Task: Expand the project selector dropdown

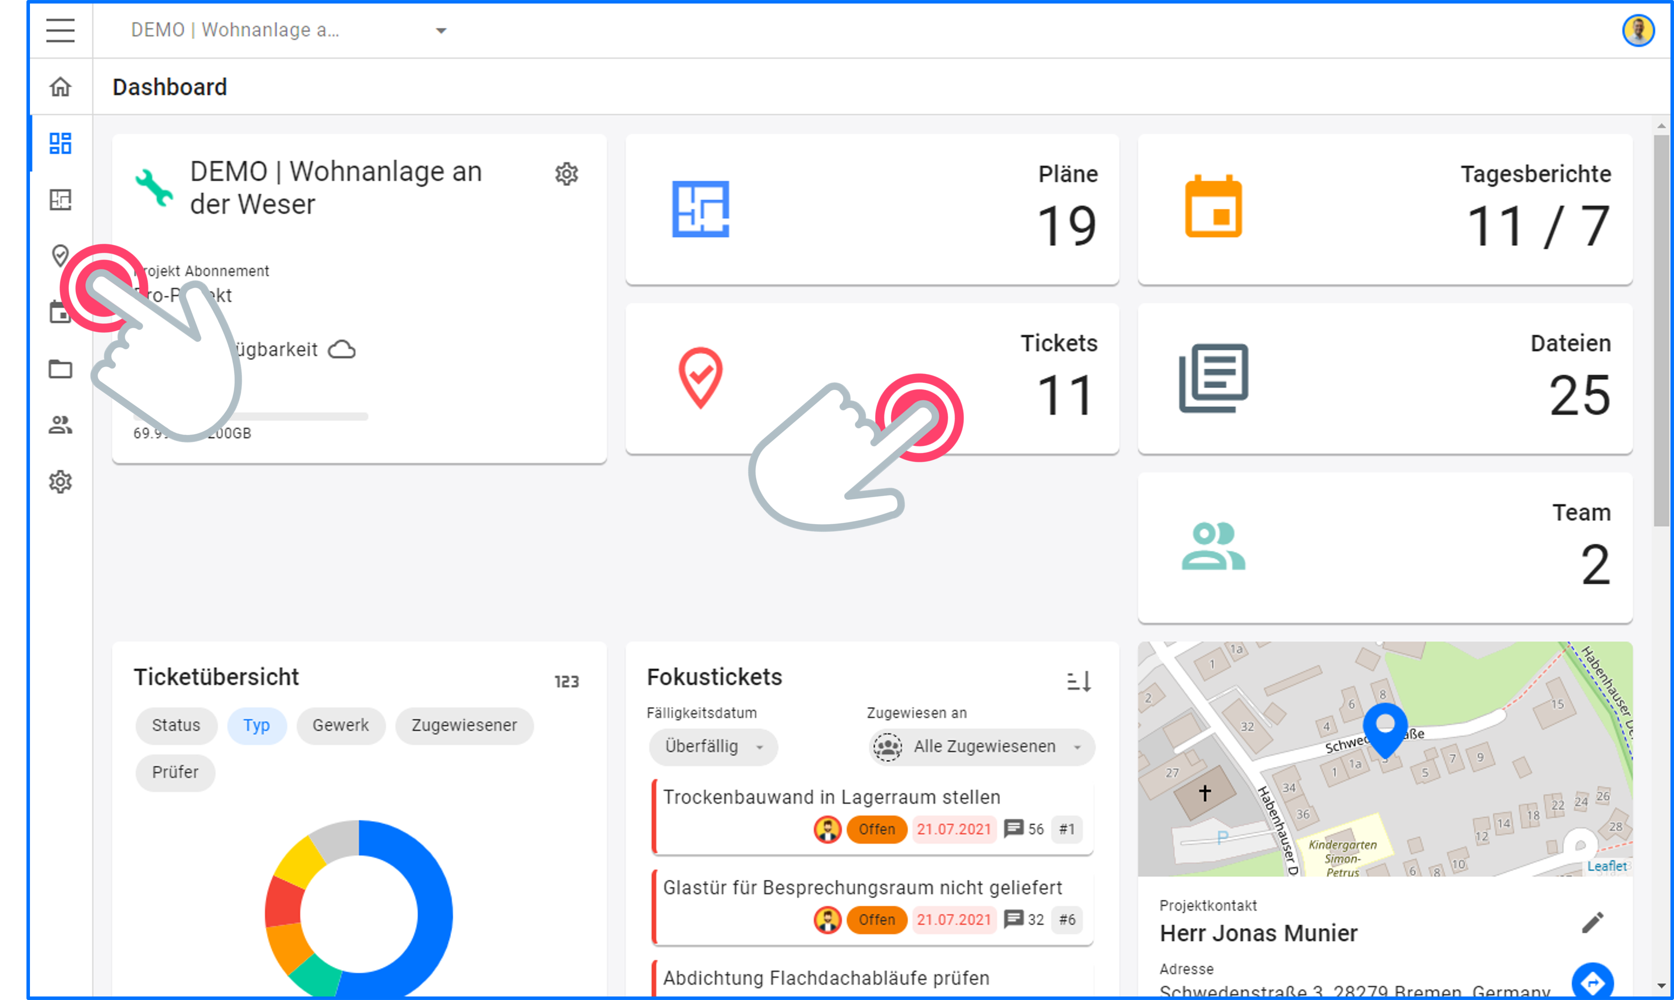Action: [440, 30]
